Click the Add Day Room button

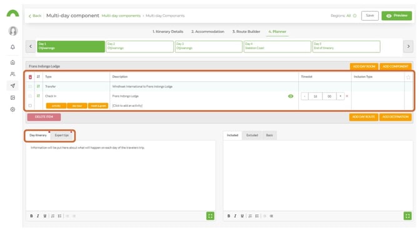pyautogui.click(x=364, y=66)
